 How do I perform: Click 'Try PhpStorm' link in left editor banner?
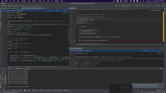(51, 11)
